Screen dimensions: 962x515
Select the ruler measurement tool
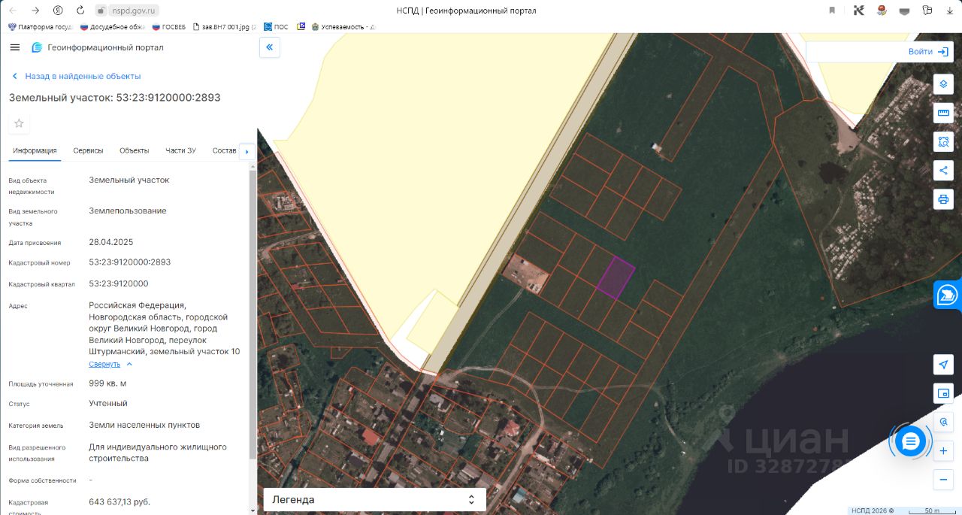[943, 113]
